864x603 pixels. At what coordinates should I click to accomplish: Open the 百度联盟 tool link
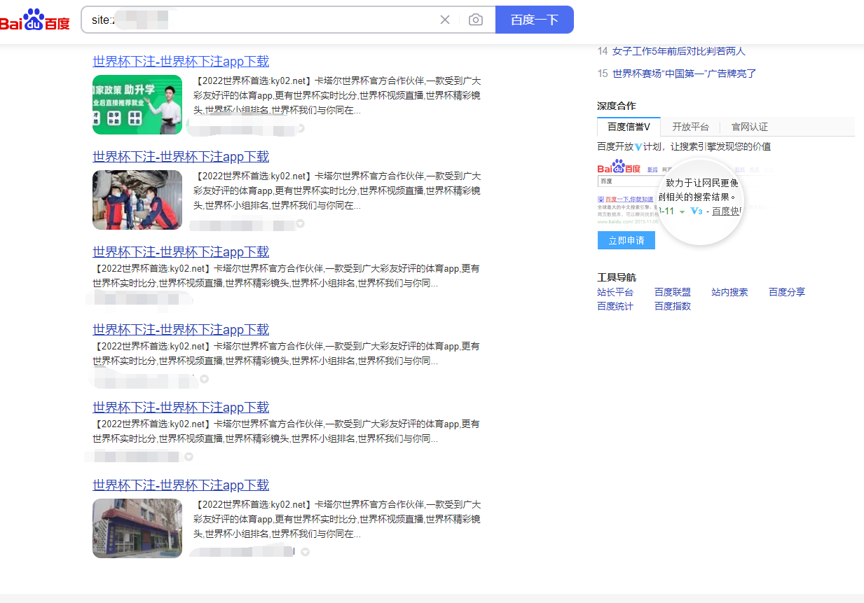pos(673,292)
